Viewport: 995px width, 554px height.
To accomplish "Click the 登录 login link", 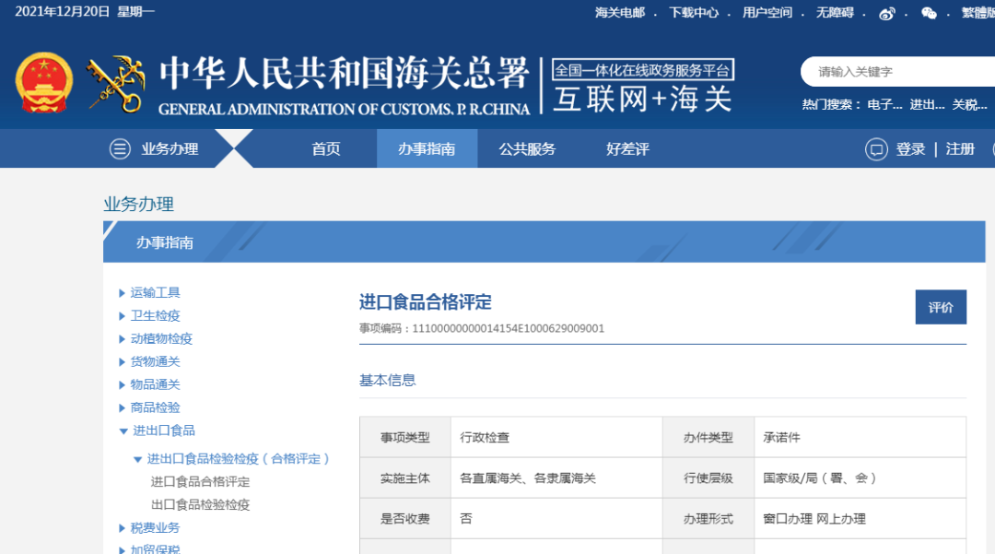I will point(910,149).
